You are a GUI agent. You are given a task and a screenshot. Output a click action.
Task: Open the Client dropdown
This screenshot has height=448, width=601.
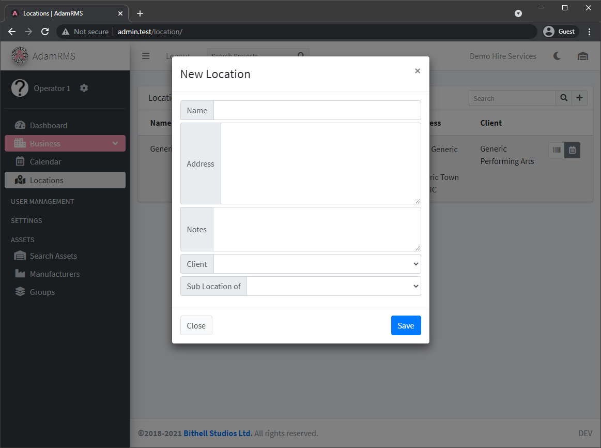(317, 264)
